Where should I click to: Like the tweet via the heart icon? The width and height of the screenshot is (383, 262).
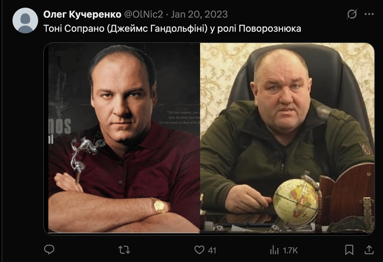(199, 250)
